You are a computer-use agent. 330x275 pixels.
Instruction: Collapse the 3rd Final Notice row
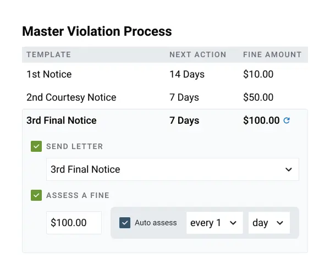[x=62, y=120]
